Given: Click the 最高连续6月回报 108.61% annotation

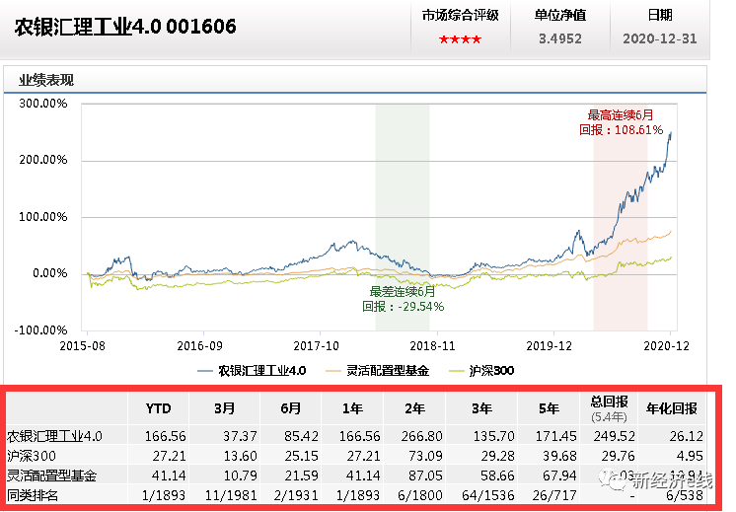Looking at the screenshot, I should click(x=621, y=122).
